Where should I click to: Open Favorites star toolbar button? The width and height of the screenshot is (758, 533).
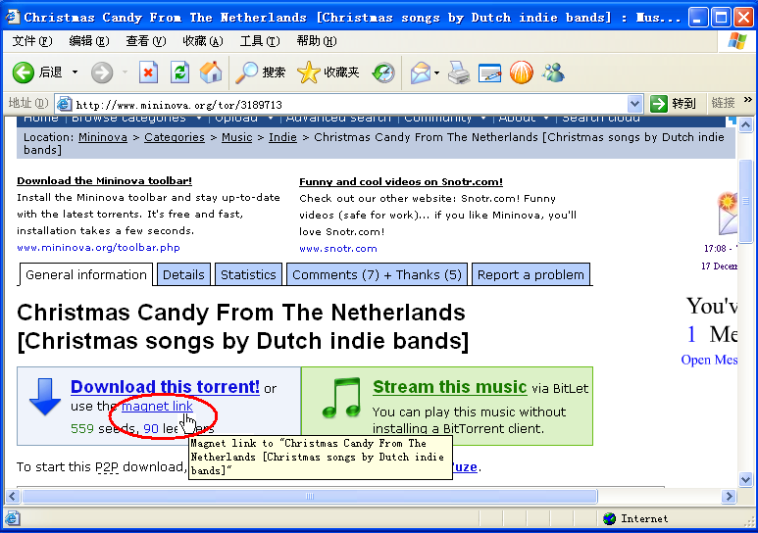click(x=328, y=73)
